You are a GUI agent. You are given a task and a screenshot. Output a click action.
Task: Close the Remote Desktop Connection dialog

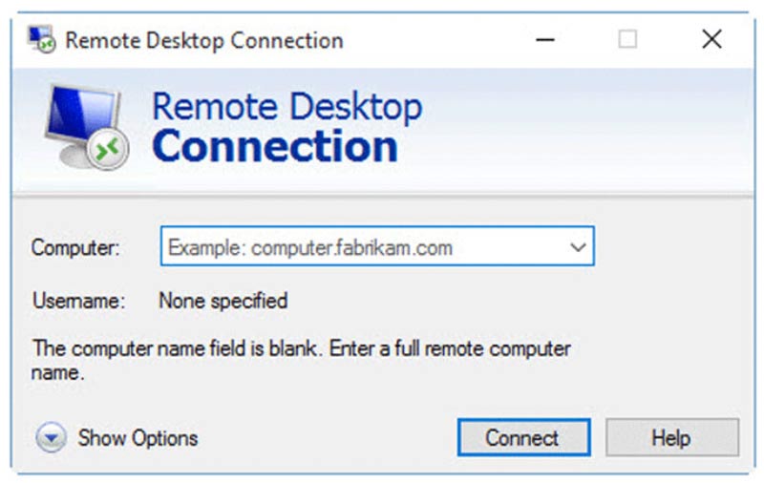click(711, 40)
